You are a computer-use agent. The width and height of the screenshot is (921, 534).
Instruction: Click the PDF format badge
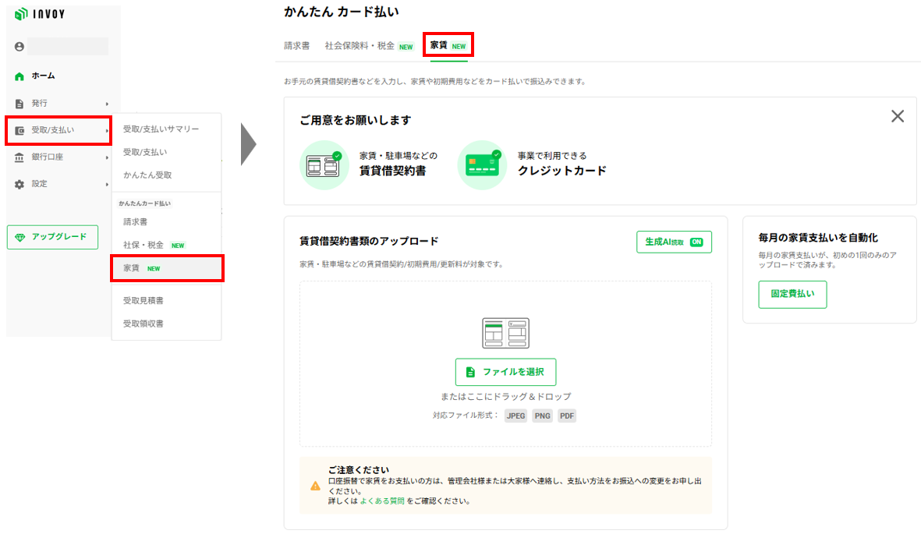(x=567, y=416)
